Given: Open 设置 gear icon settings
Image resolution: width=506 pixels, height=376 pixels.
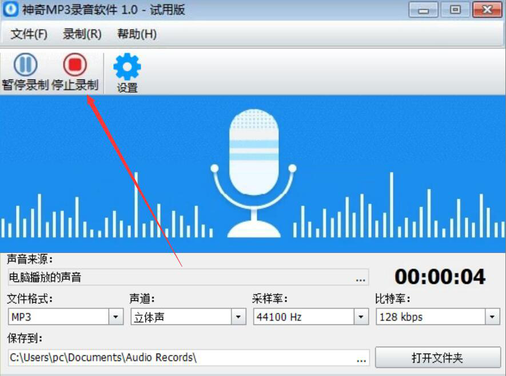Looking at the screenshot, I should click(x=127, y=73).
